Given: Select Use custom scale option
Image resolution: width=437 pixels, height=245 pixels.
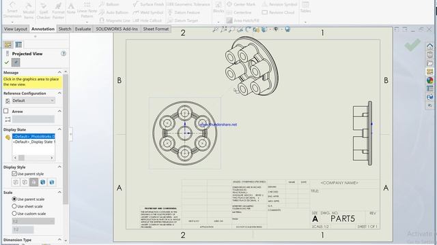Looking at the screenshot, I should tap(14, 214).
